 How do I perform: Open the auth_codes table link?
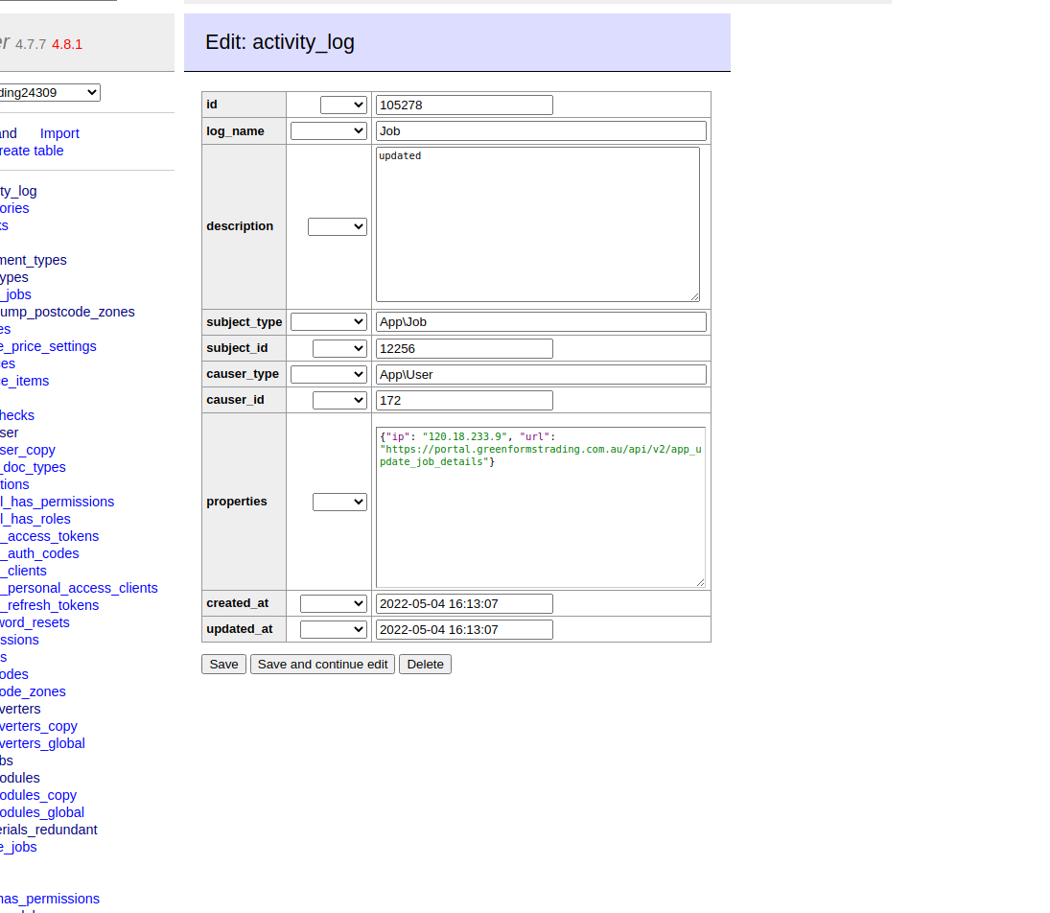[39, 553]
